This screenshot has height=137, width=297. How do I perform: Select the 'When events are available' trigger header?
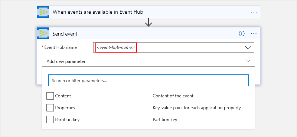point(148,12)
